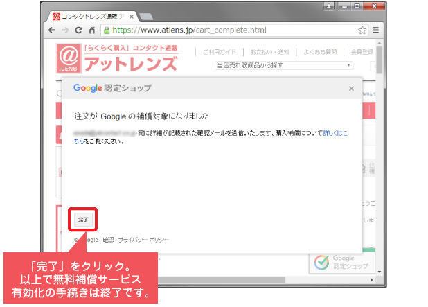This screenshot has width=428, height=307.
Task: Open the 会員登録 link
Action: 362,52
